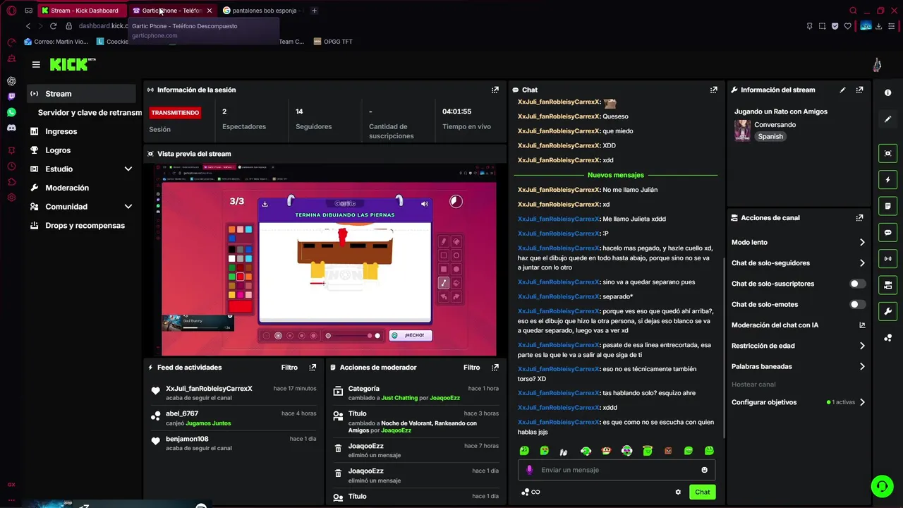Screen dimensions: 903x508
Task: Switch to the pantalones bob esponja tab
Action: coord(261,11)
